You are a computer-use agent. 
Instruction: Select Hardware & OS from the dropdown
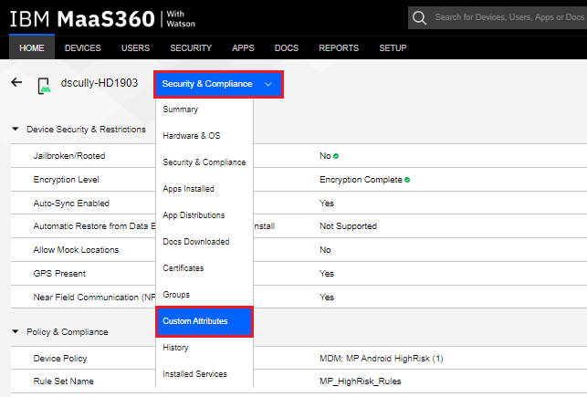pos(204,135)
